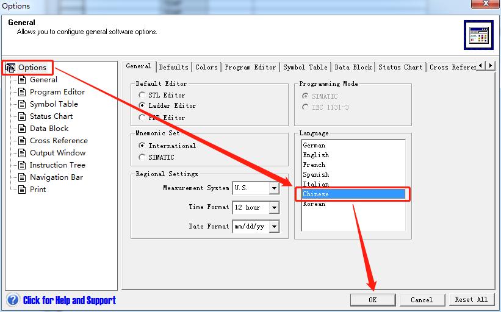Screen dimensions: 501x312
Task: Click the Symbol Table page icon in tree
Action: coord(23,104)
